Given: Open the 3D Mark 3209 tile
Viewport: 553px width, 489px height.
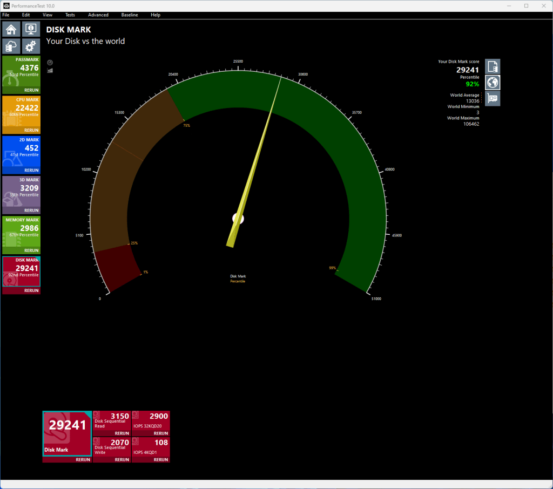Looking at the screenshot, I should pyautogui.click(x=21, y=192).
